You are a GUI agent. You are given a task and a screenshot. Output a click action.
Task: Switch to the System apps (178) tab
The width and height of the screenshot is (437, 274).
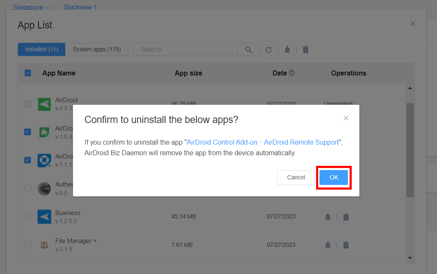point(96,49)
